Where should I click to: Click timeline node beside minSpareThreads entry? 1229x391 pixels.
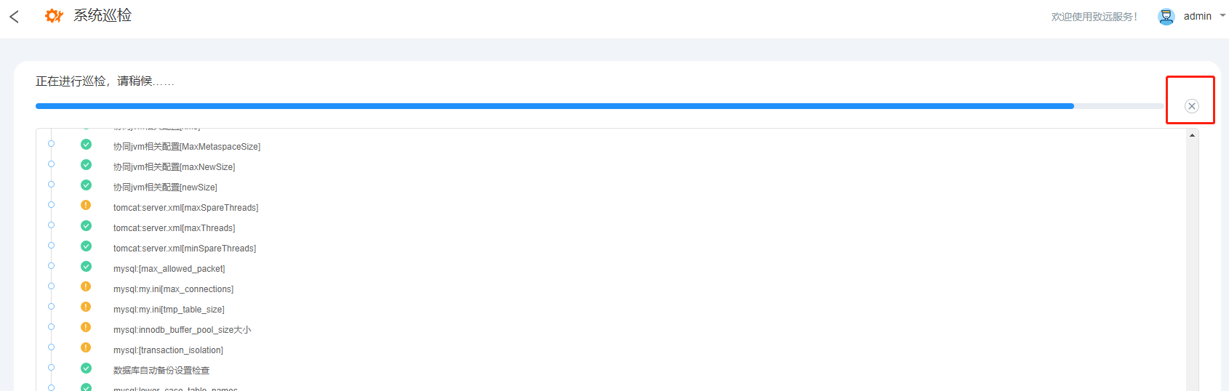coord(51,246)
